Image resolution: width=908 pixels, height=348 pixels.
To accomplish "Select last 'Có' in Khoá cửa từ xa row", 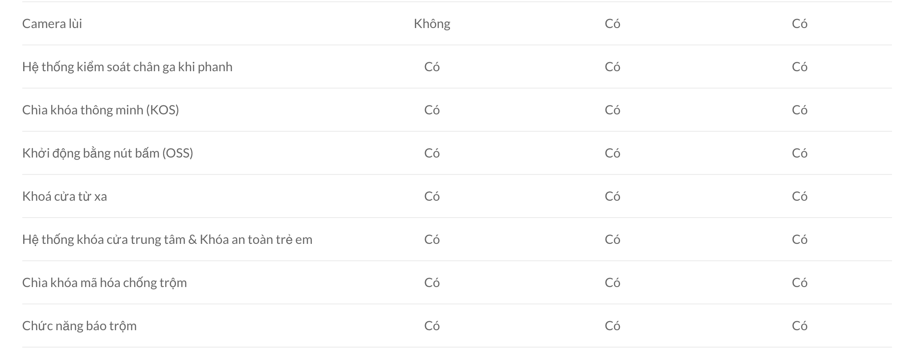I will (x=799, y=196).
